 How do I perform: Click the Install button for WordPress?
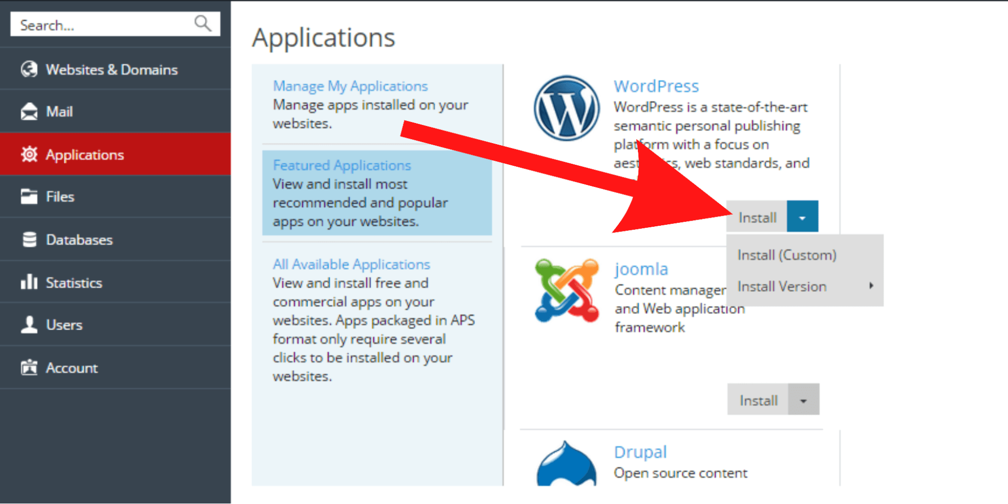(x=756, y=216)
